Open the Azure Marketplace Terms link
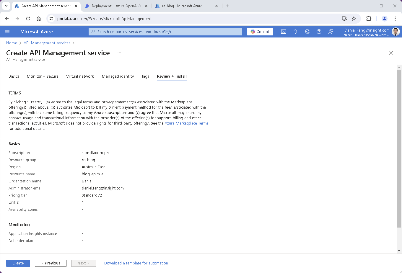 (x=187, y=123)
